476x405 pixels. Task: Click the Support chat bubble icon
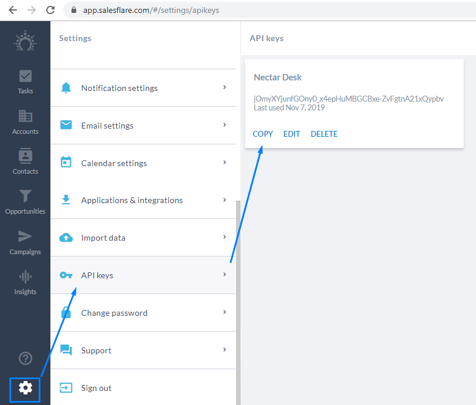pyautogui.click(x=66, y=350)
